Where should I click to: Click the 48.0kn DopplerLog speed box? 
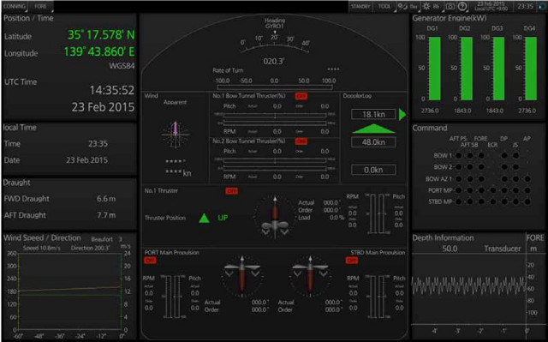373,142
